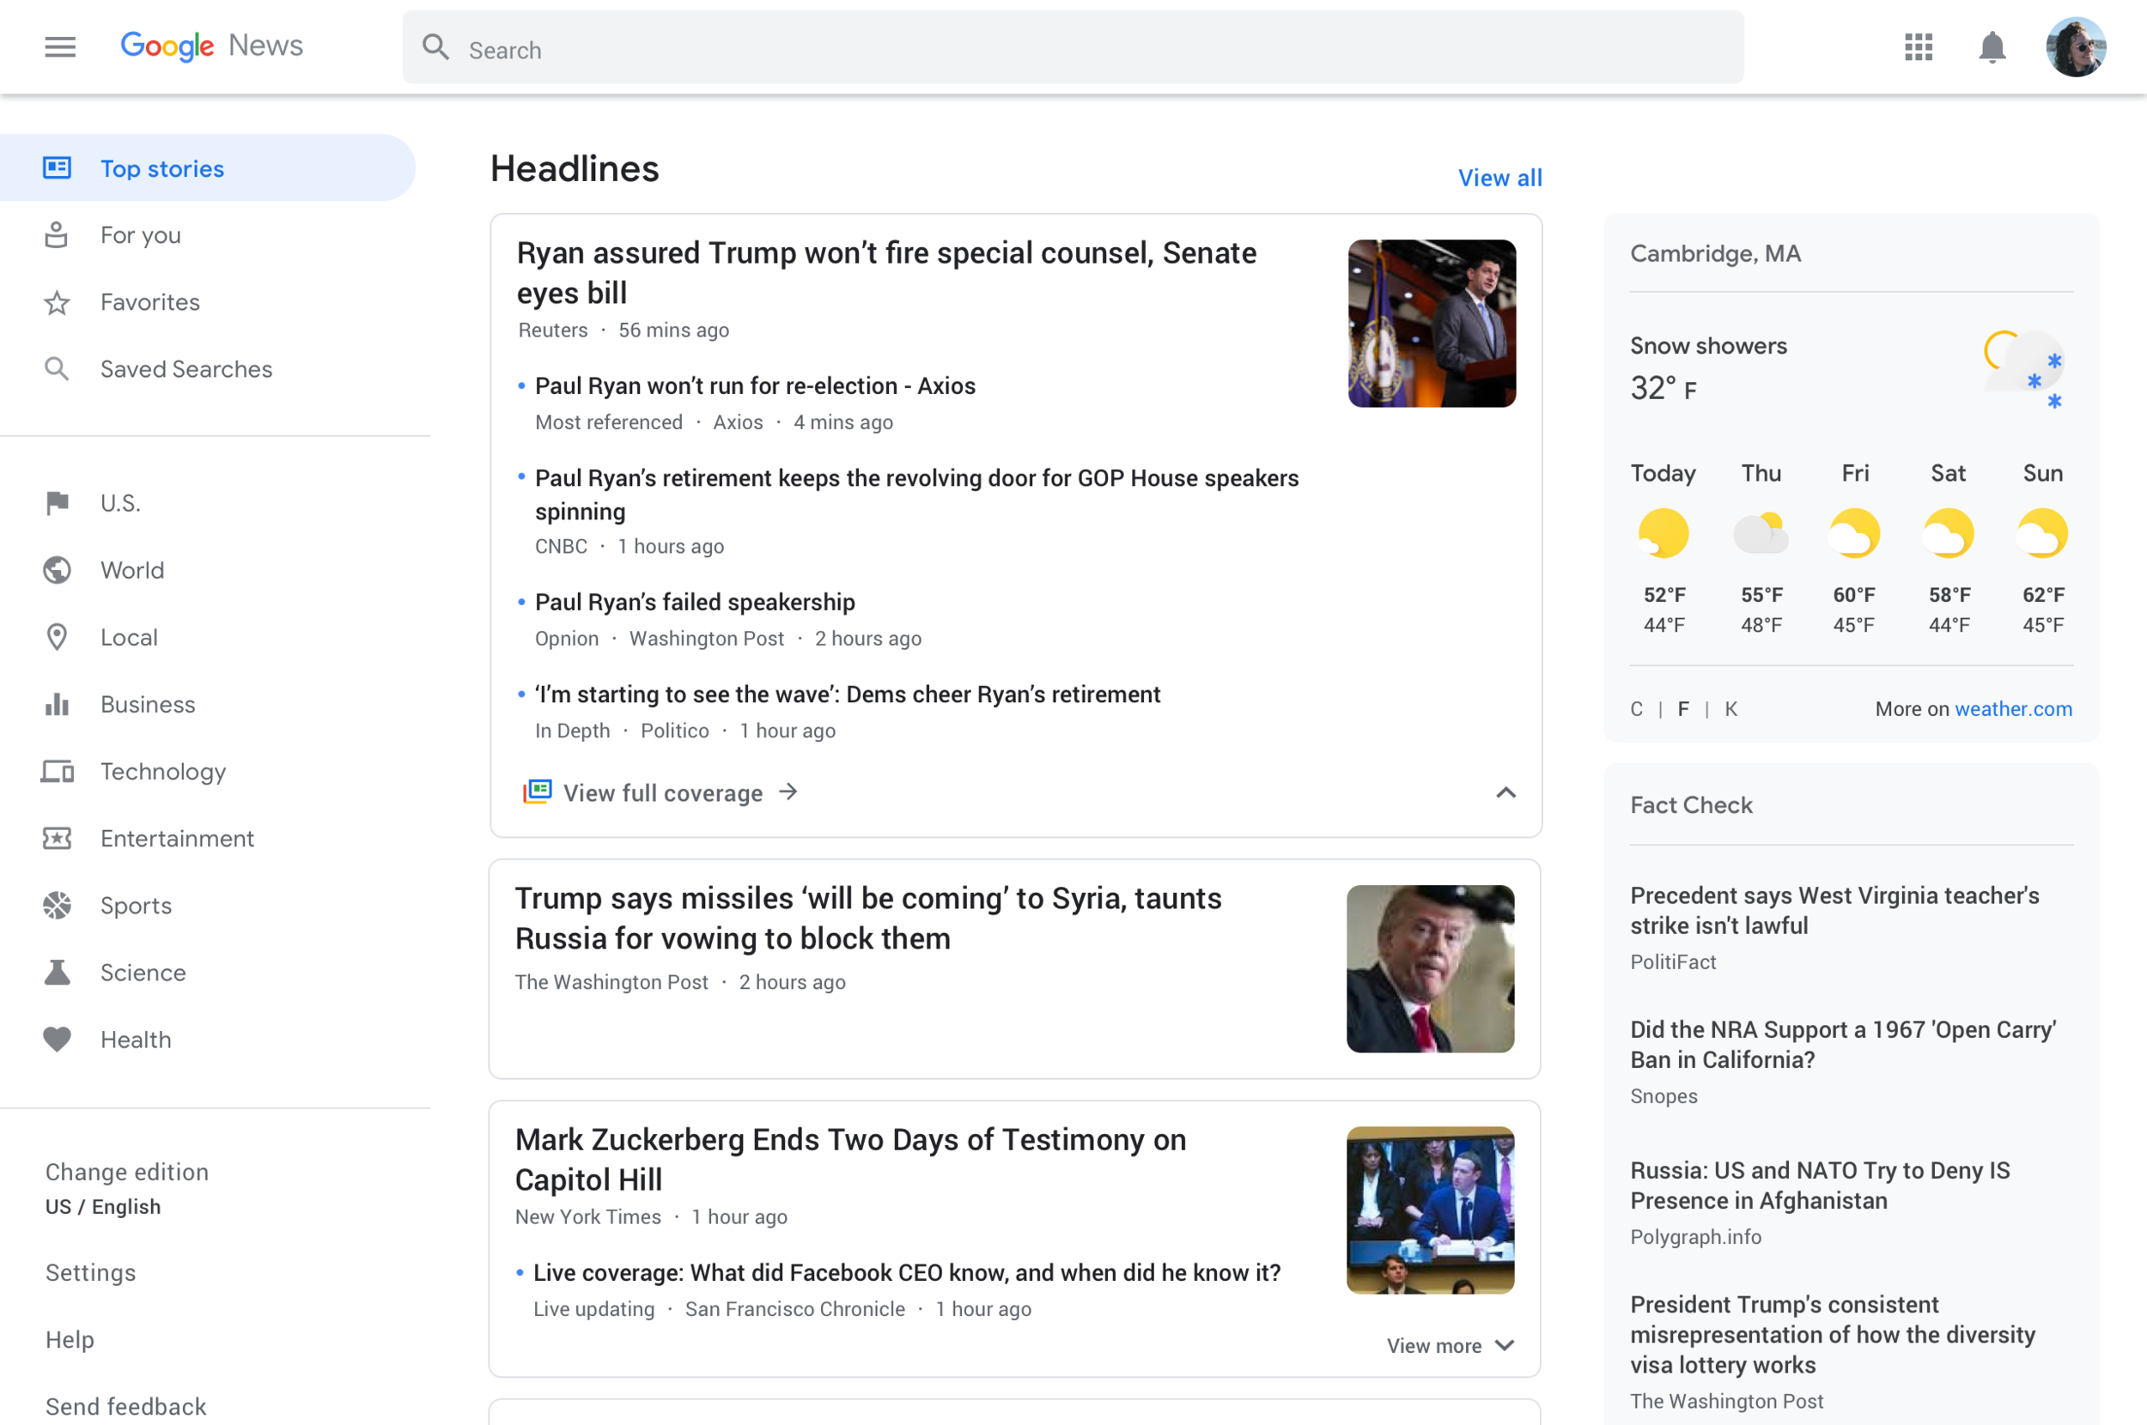Image resolution: width=2147 pixels, height=1425 pixels.
Task: Open 'Paul Ryan won't run for re-election - Axios'
Action: (x=756, y=385)
